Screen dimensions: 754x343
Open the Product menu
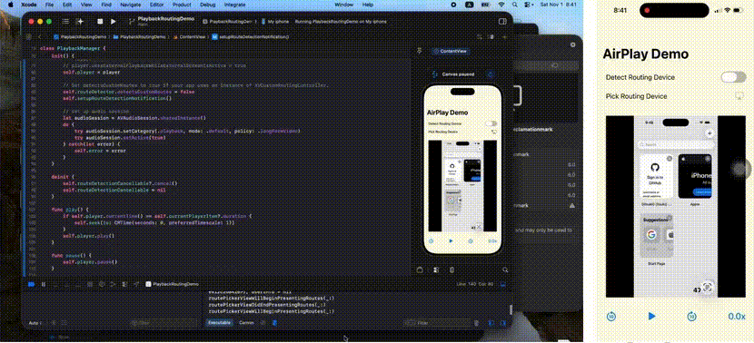(x=182, y=5)
